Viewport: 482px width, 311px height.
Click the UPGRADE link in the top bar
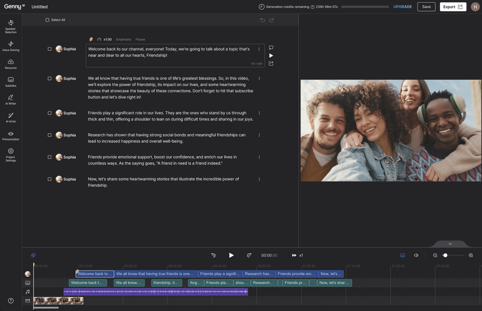tap(402, 7)
